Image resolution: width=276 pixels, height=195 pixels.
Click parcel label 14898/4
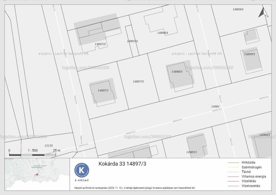(x=162, y=33)
